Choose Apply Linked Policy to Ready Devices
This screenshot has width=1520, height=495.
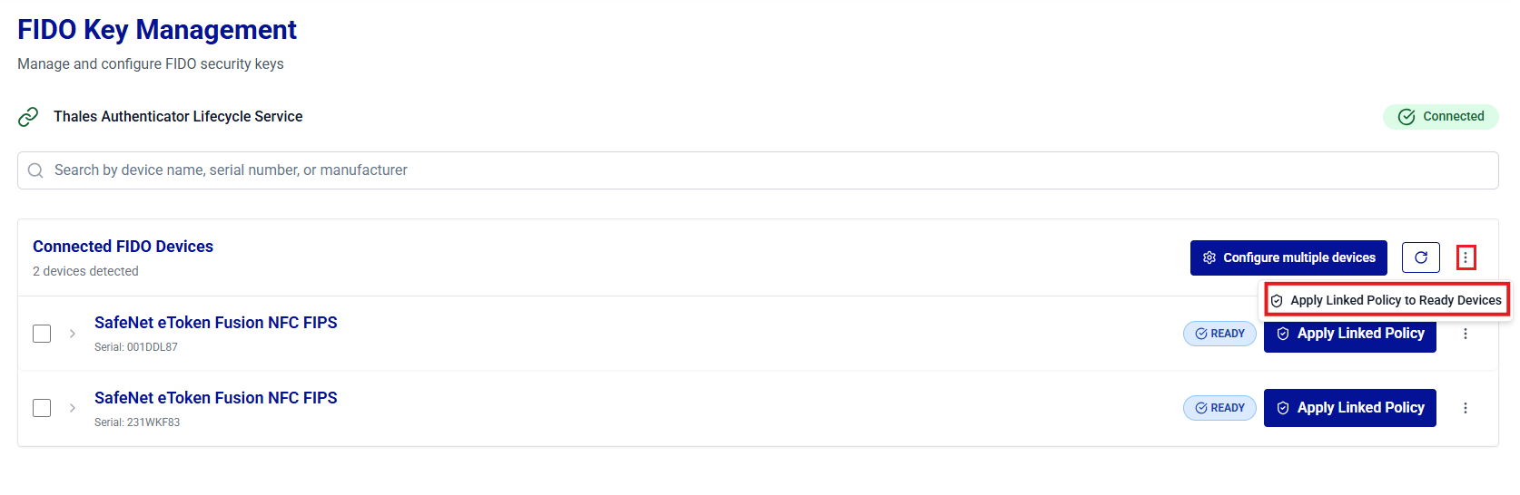coord(1387,300)
